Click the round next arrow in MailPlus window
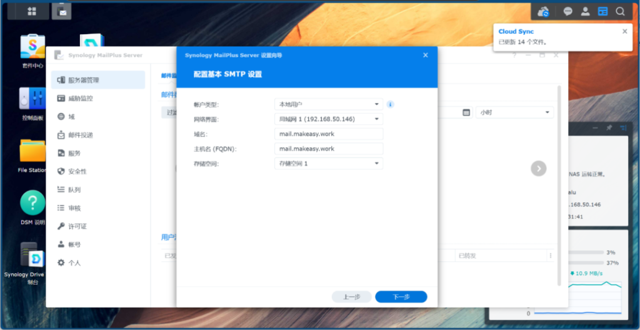Image resolution: width=640 pixels, height=330 pixels. 538,168
